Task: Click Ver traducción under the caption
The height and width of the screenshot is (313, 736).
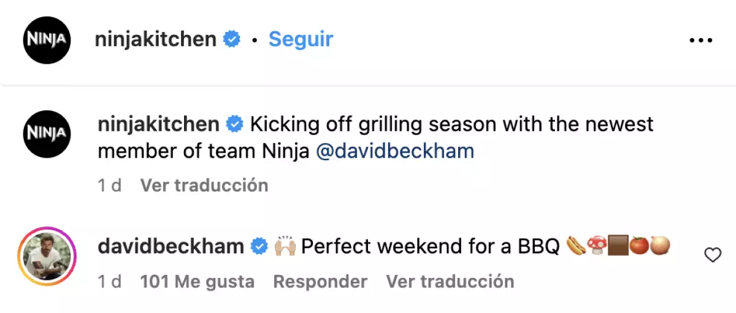Action: click(x=204, y=185)
